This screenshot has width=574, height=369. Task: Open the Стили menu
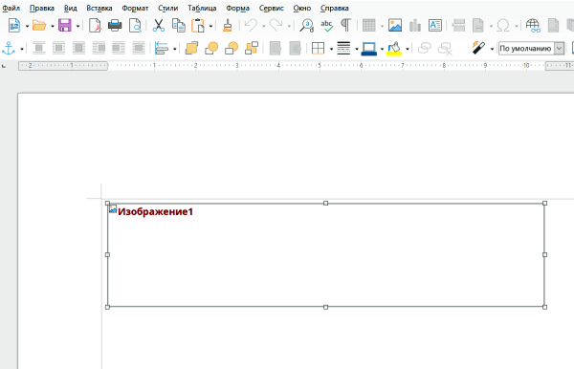point(168,8)
